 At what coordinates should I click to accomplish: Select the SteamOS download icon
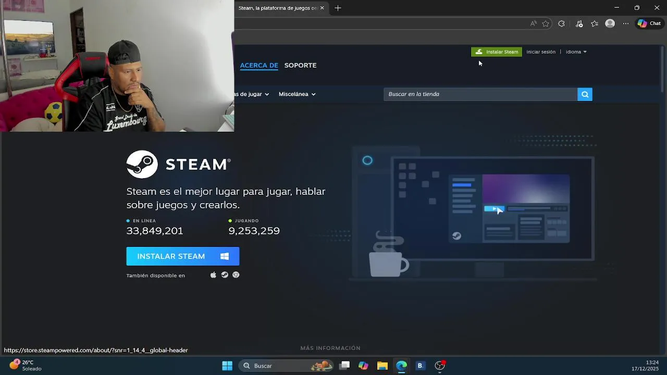tap(225, 275)
